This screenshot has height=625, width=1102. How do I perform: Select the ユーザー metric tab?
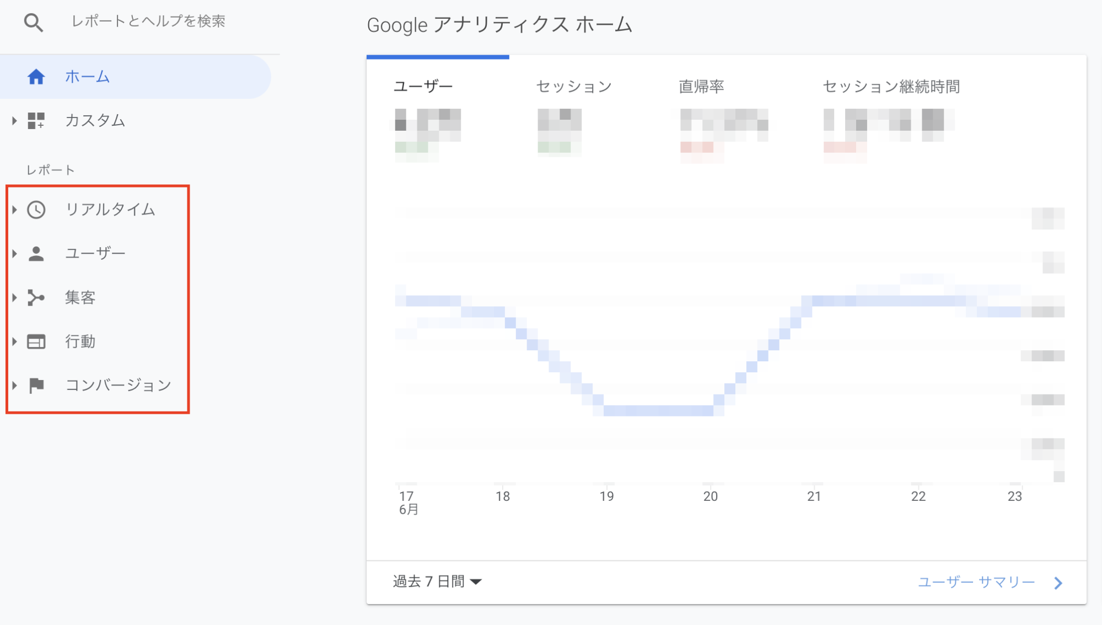point(423,87)
